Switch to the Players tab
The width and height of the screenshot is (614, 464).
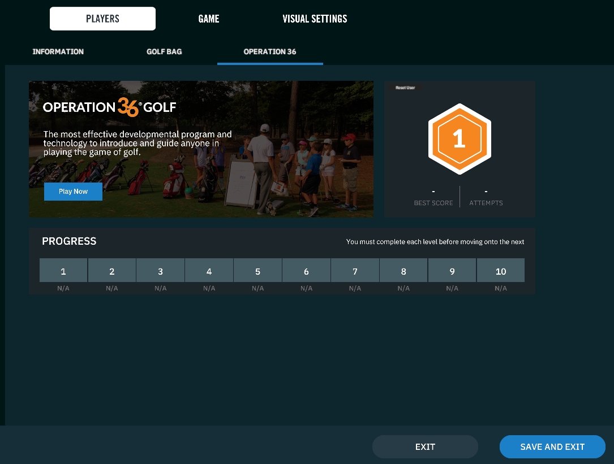[x=102, y=19]
